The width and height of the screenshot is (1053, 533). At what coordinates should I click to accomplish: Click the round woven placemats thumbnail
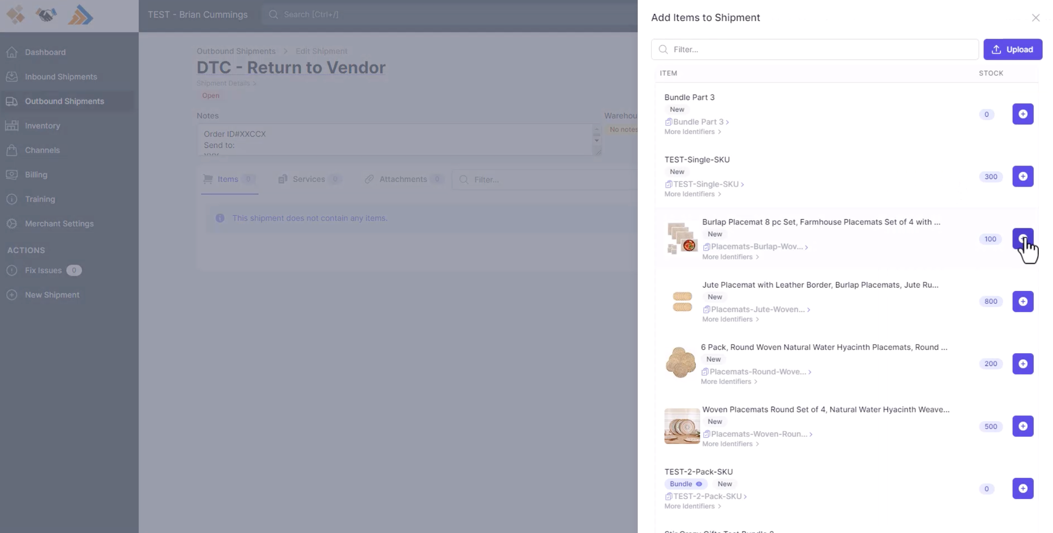click(x=680, y=363)
